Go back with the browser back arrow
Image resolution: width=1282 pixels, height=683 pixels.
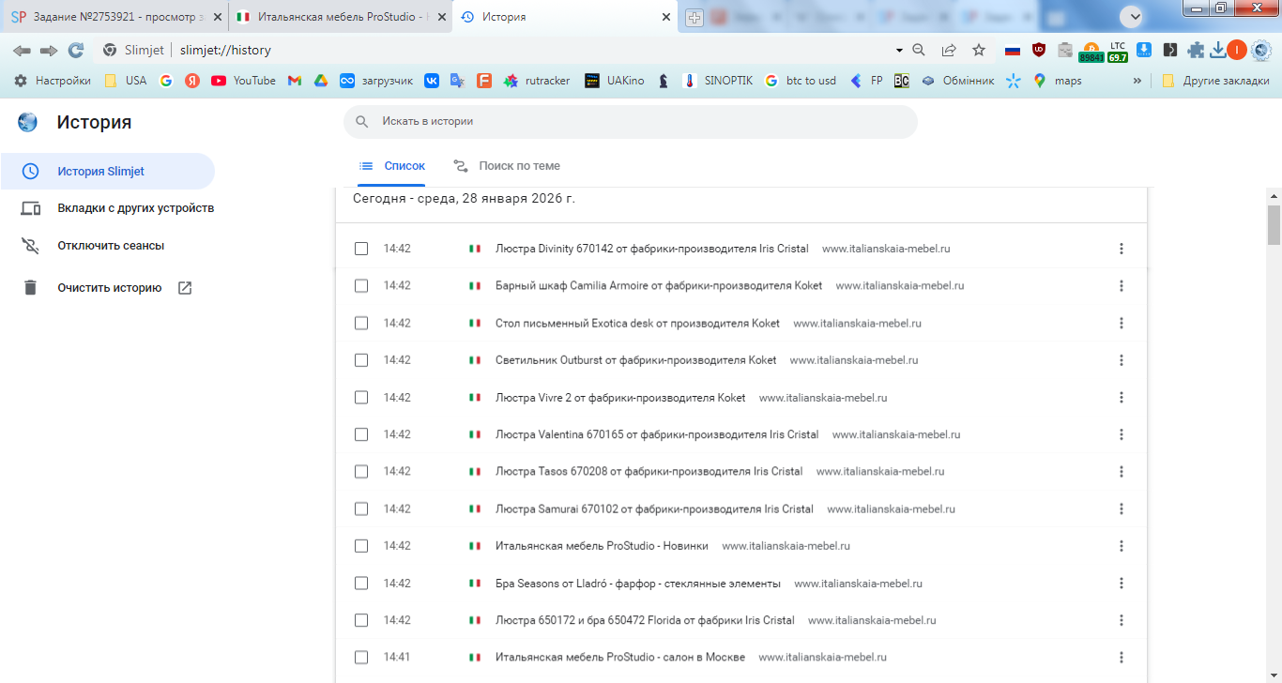click(x=22, y=50)
